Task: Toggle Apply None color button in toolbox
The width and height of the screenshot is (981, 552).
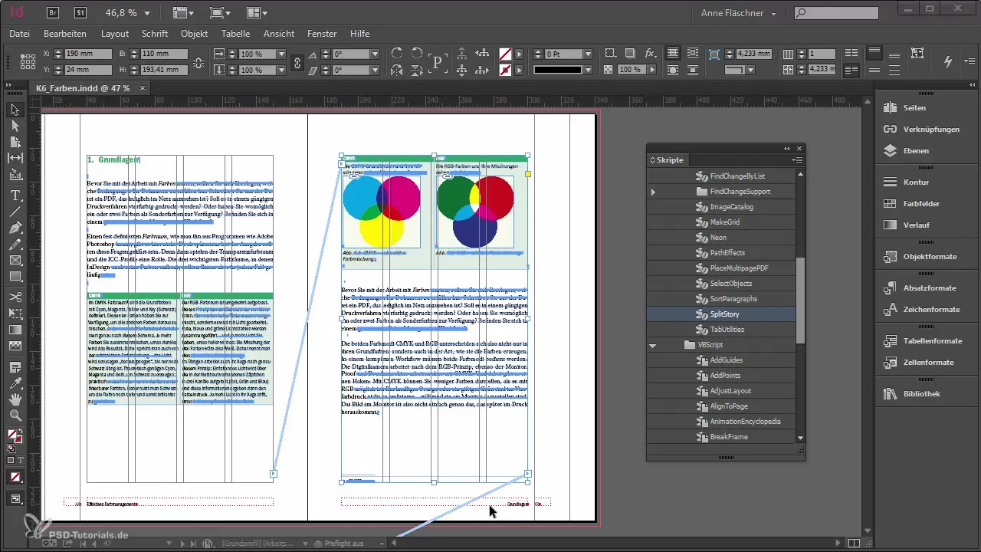Action: 15,478
